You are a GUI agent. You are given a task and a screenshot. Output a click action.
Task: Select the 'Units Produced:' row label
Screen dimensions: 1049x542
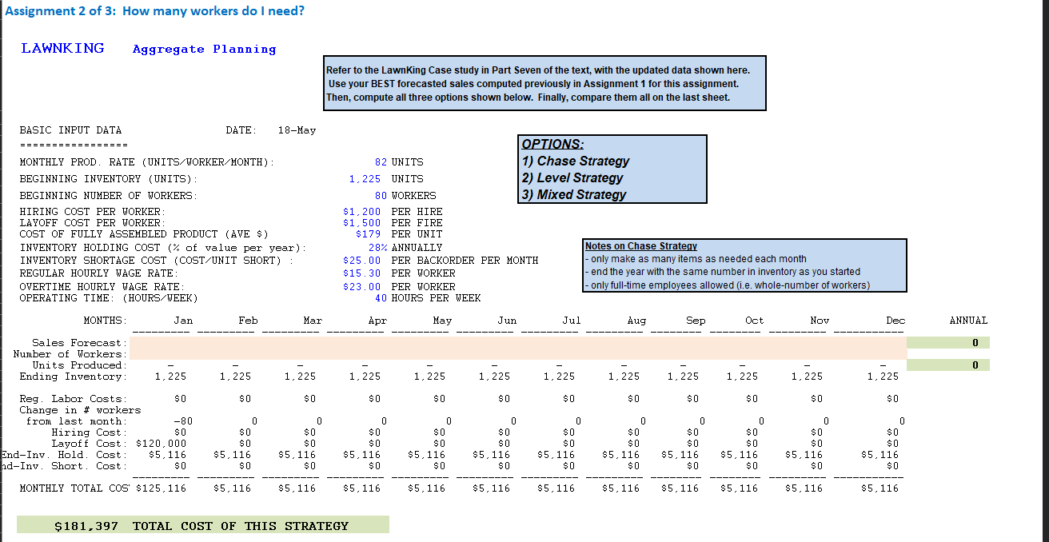(x=78, y=365)
